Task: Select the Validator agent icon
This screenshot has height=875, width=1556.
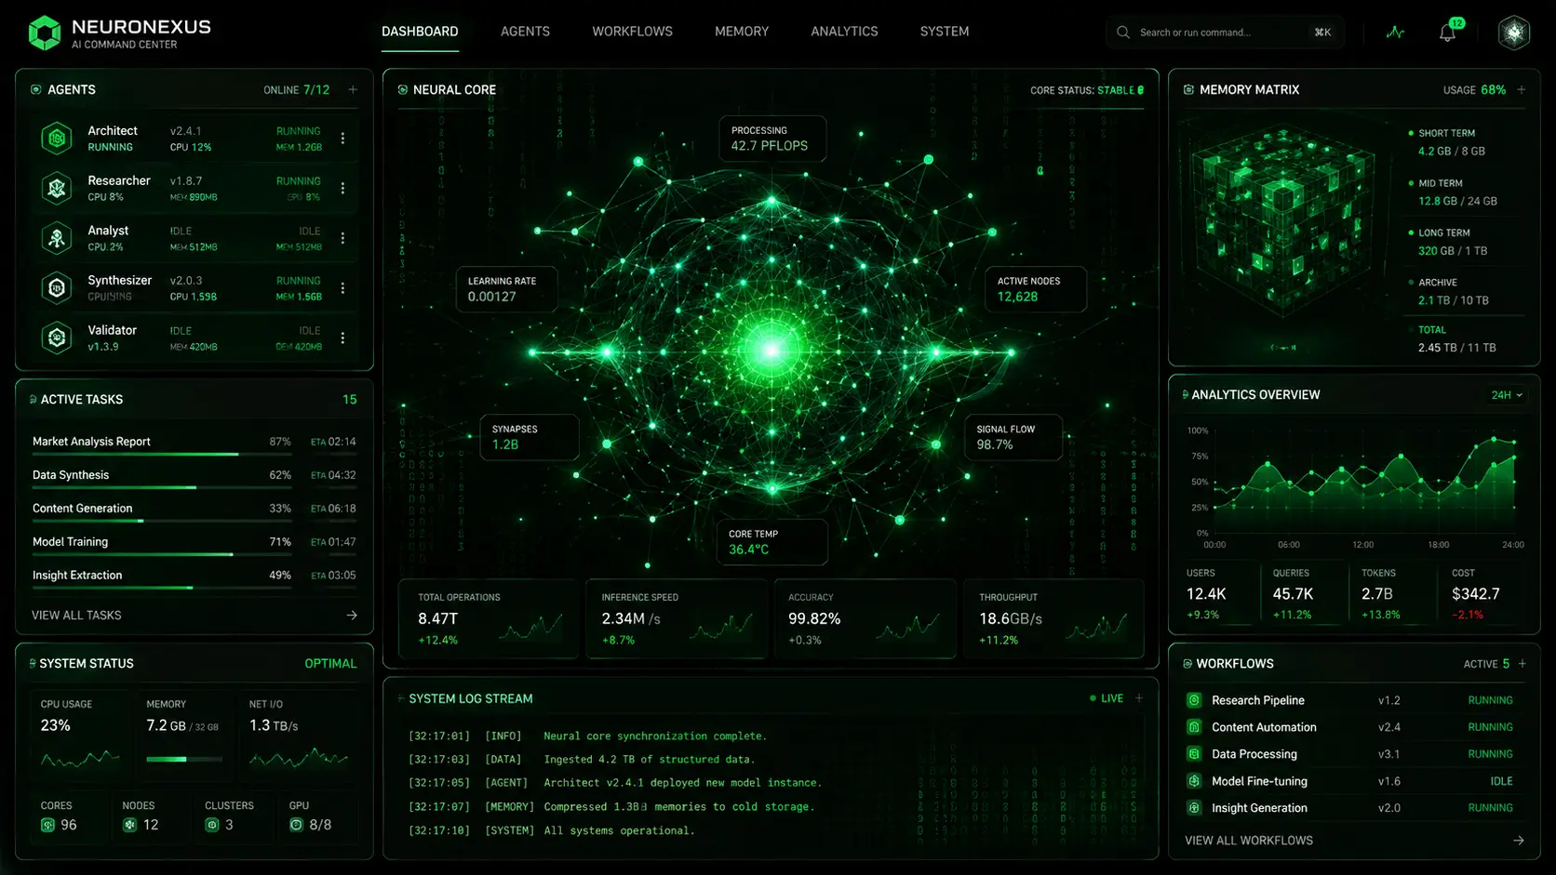Action: coord(57,338)
